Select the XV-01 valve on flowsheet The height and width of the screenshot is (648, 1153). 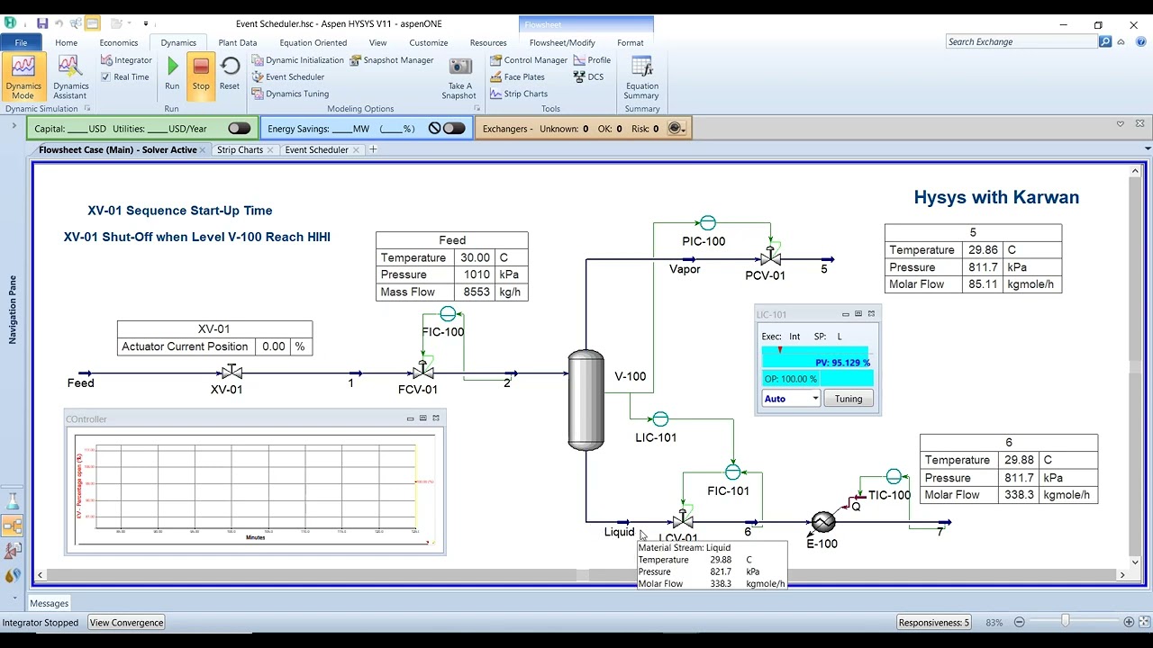coord(232,372)
